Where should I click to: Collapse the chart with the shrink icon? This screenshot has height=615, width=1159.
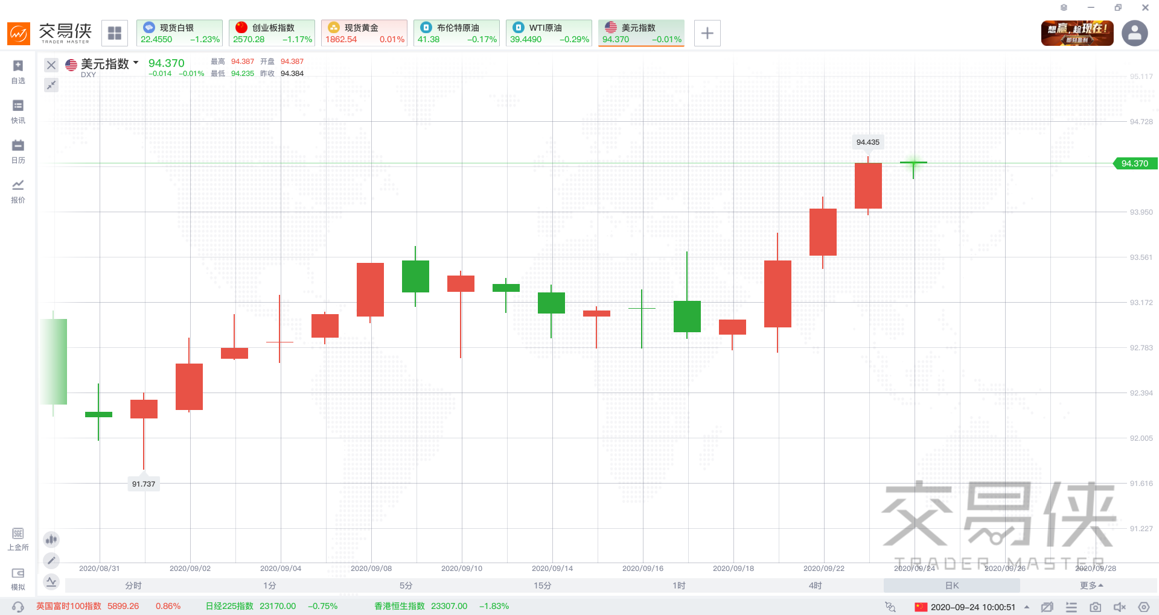[x=51, y=85]
